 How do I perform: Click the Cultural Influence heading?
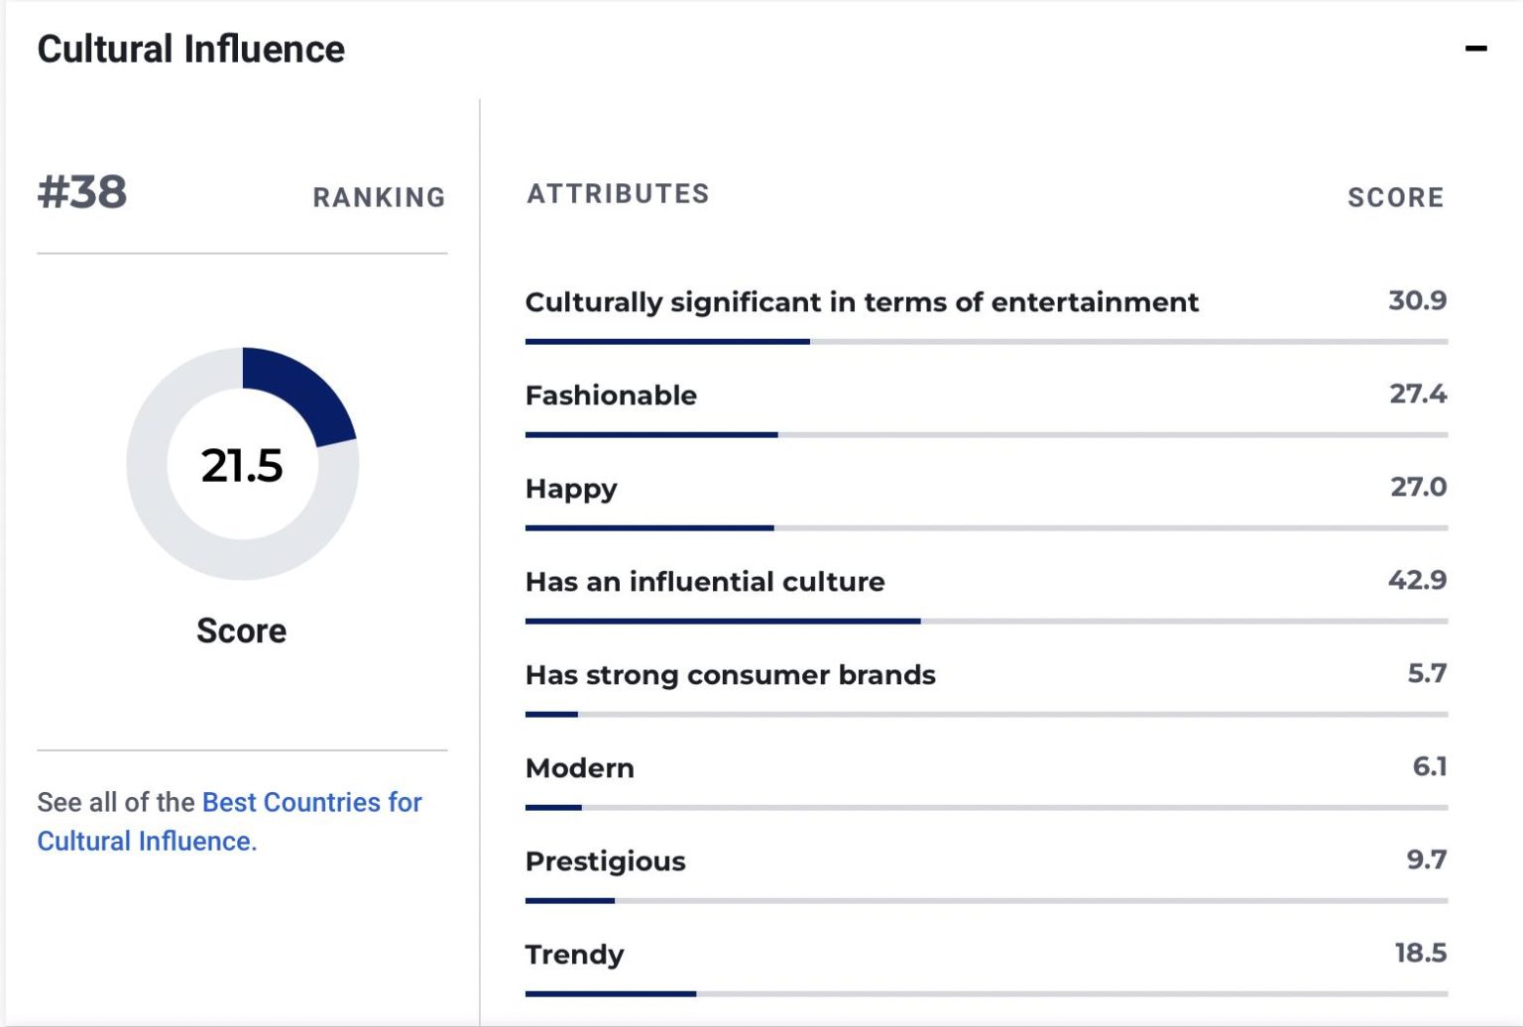pyautogui.click(x=190, y=49)
